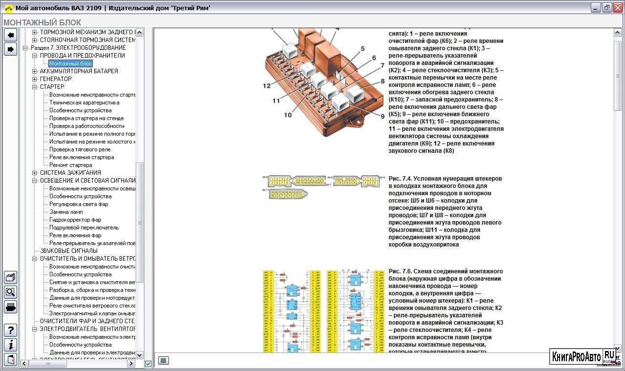Viewport: 625px width, 371px height.
Task: Open Проверка тягового реле
Action: 80,149
